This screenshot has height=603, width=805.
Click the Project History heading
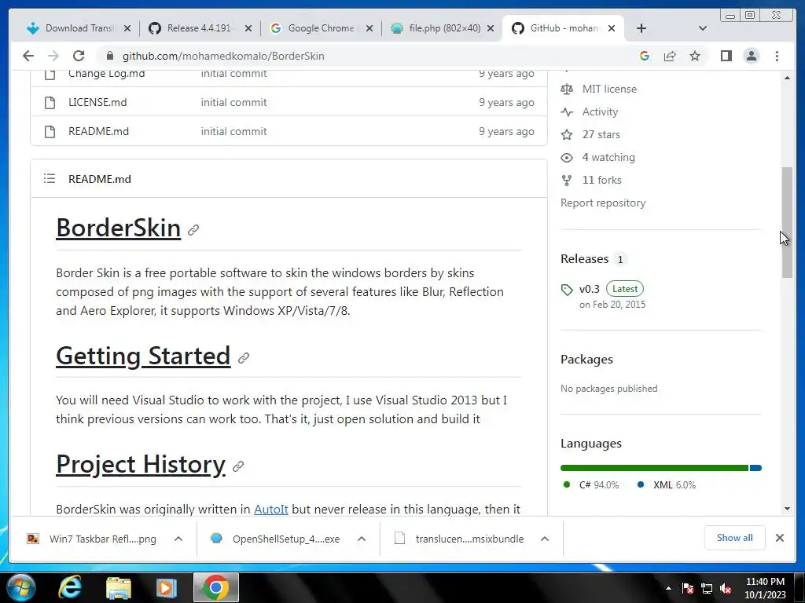[141, 464]
